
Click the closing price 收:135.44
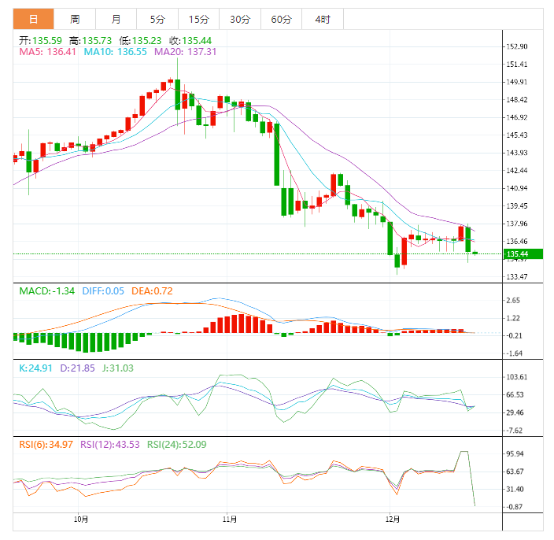(x=190, y=41)
